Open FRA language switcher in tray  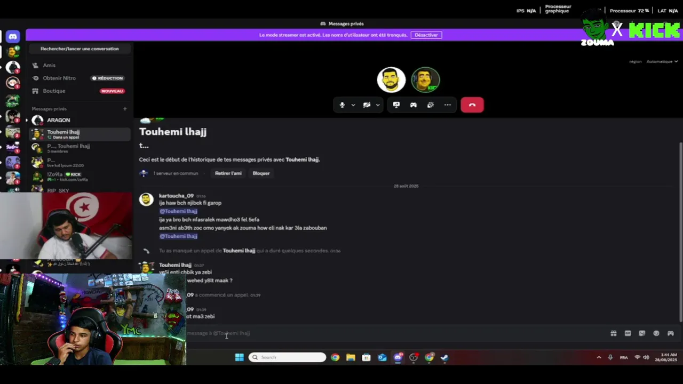[624, 357]
